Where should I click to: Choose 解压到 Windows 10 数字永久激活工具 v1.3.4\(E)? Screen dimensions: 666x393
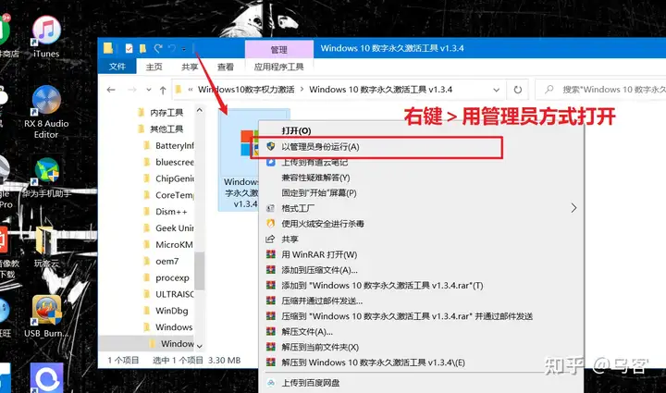[374, 362]
